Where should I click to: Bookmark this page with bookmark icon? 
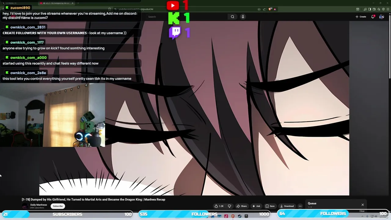click(x=109, y=9)
